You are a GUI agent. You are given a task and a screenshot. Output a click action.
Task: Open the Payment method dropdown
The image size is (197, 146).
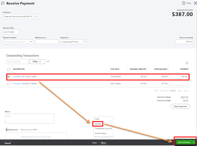coord(31,42)
